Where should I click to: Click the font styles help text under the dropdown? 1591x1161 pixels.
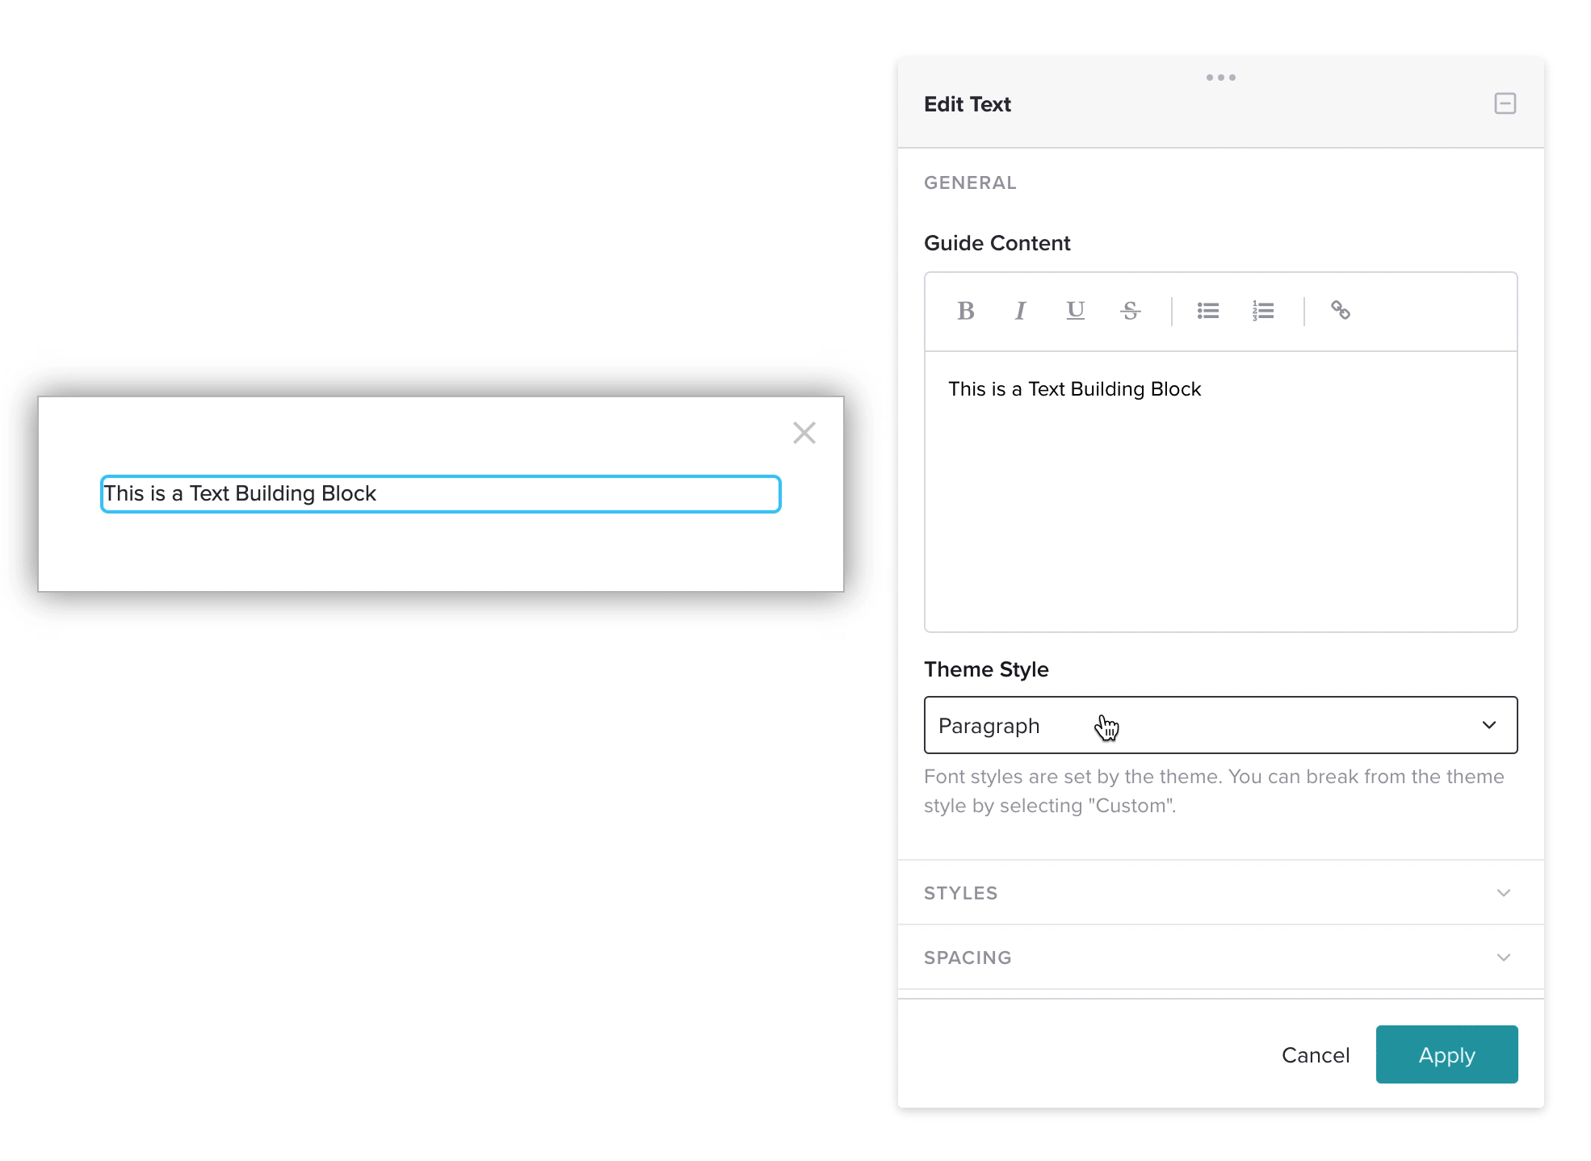1213,791
